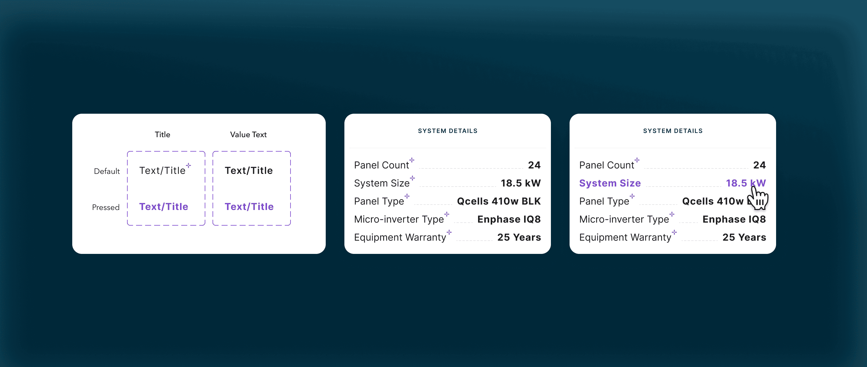The image size is (867, 367).
Task: Click Micro-inverter Type label in right card
Action: tap(624, 219)
